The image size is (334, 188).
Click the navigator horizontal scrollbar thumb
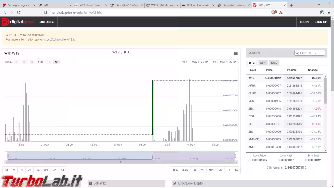click(x=121, y=162)
